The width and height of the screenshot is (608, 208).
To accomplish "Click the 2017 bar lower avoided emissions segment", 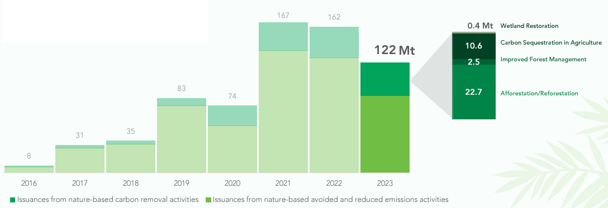I will pos(80,161).
